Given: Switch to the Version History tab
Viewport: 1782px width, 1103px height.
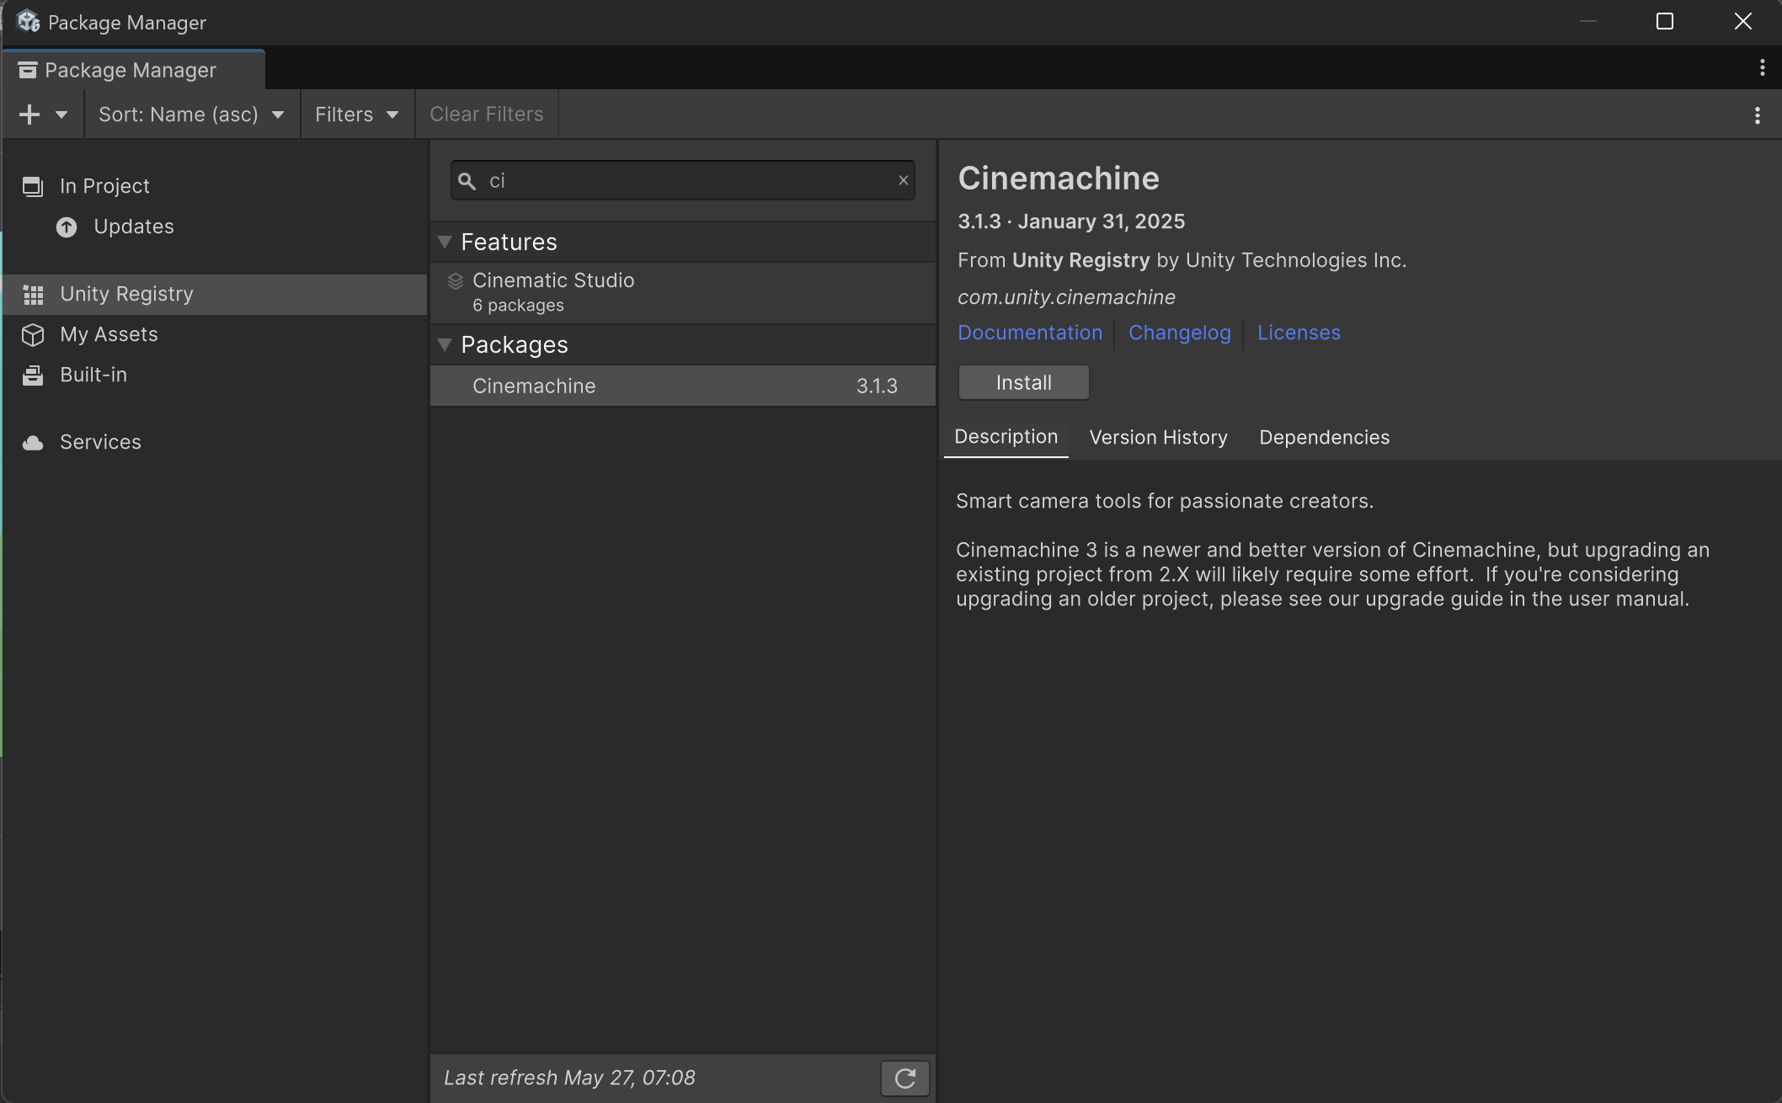Looking at the screenshot, I should (1158, 438).
